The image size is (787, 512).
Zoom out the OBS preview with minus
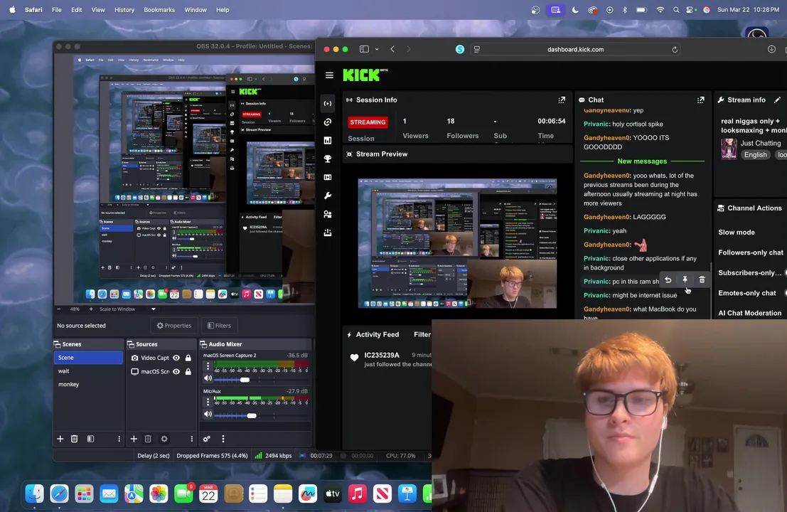pos(59,309)
